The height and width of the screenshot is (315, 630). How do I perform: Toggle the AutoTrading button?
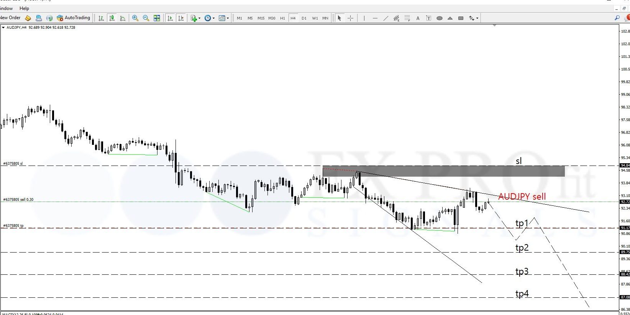73,18
